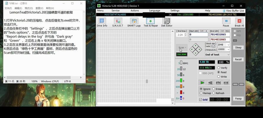Screen dimensions: 263x118
Task: Click the End LBA input field
Action: point(220,35)
